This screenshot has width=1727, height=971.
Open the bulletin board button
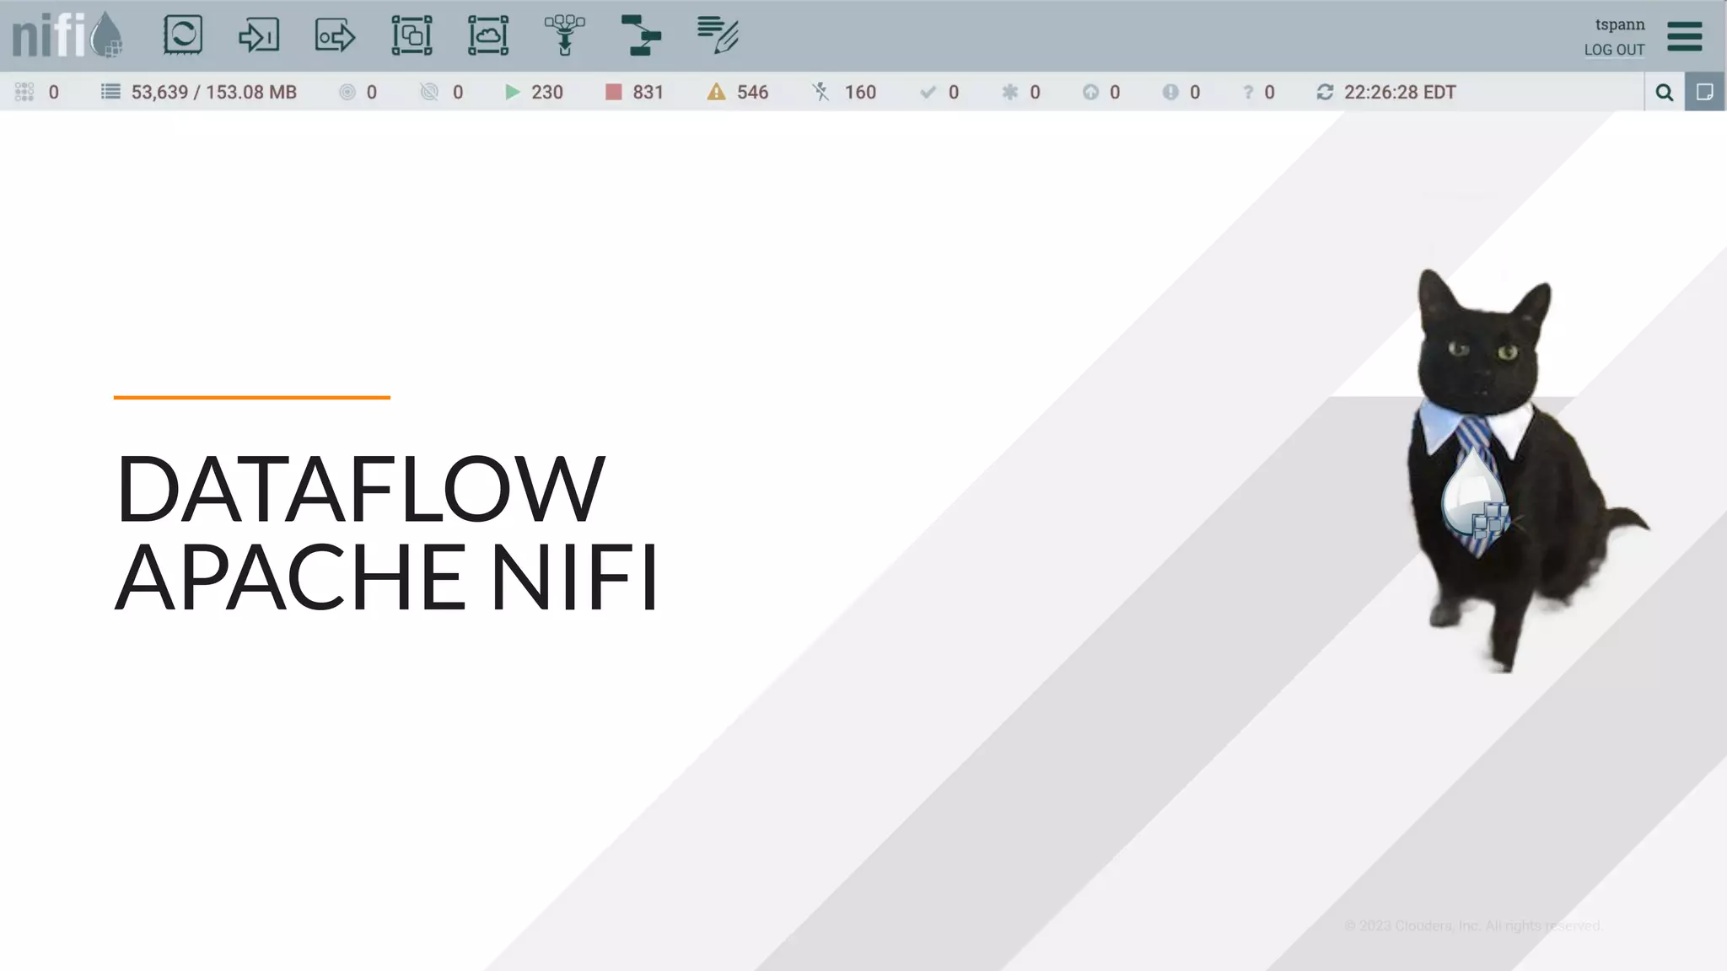pyautogui.click(x=1705, y=92)
